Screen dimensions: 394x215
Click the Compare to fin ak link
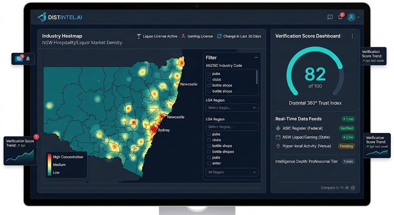coord(335,188)
